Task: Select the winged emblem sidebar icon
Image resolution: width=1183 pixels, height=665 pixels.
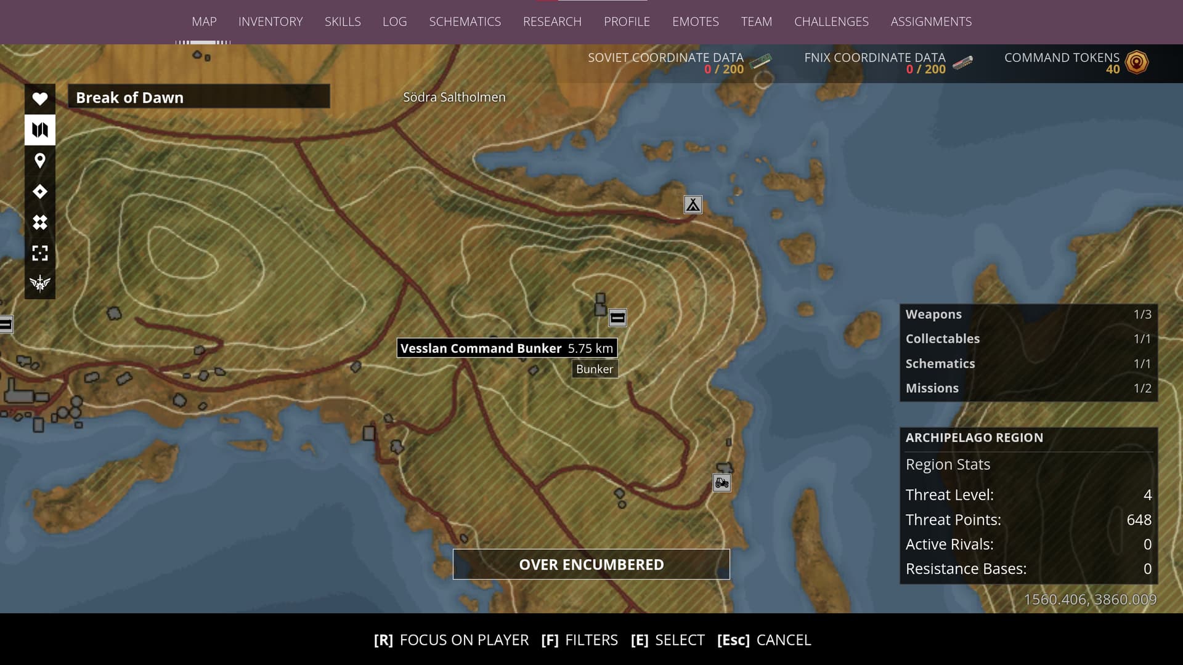Action: (x=40, y=283)
